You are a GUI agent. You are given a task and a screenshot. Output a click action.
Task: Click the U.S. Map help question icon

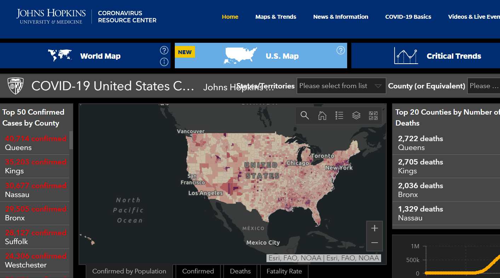[340, 50]
